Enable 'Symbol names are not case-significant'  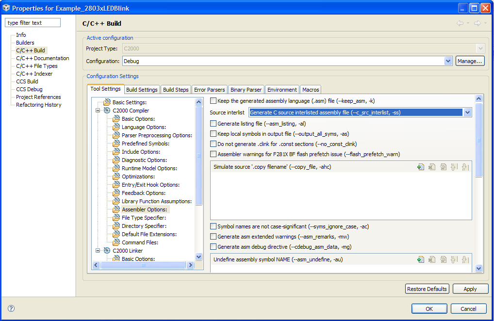coord(213,226)
